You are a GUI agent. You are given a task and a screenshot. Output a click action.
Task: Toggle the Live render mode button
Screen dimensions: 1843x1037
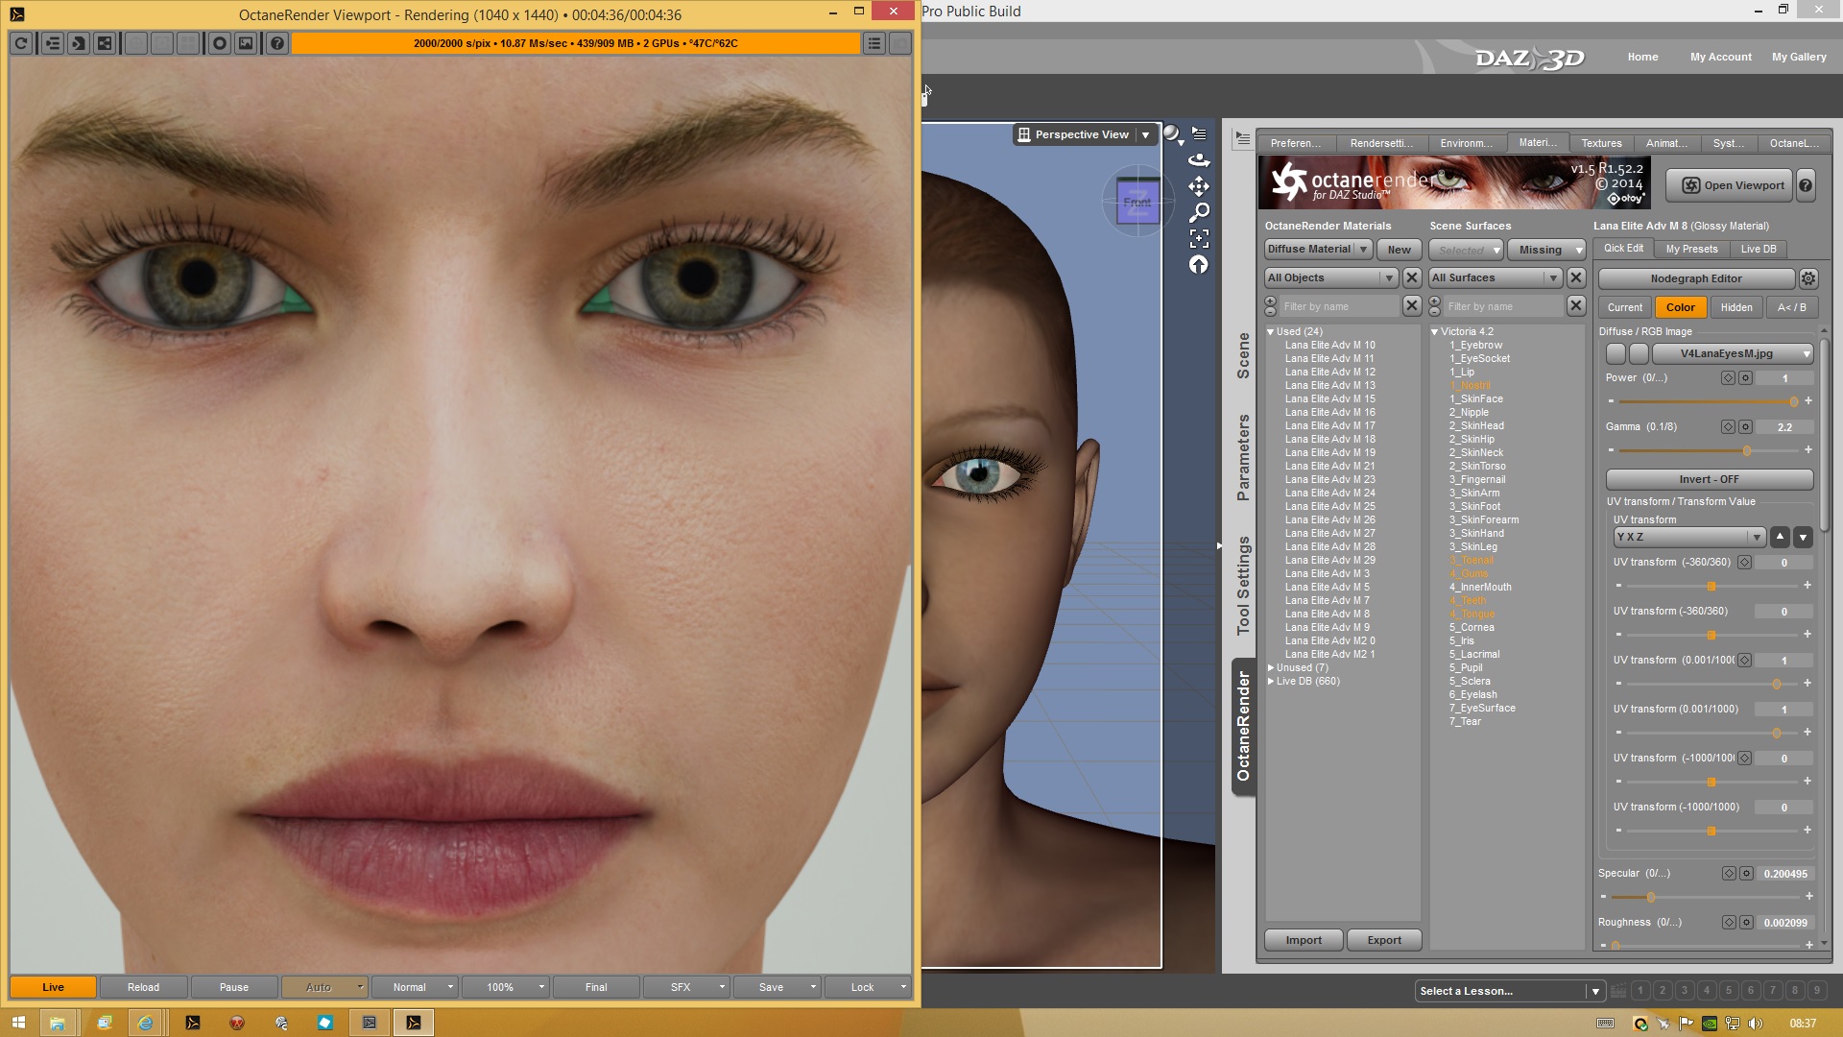pos(53,987)
